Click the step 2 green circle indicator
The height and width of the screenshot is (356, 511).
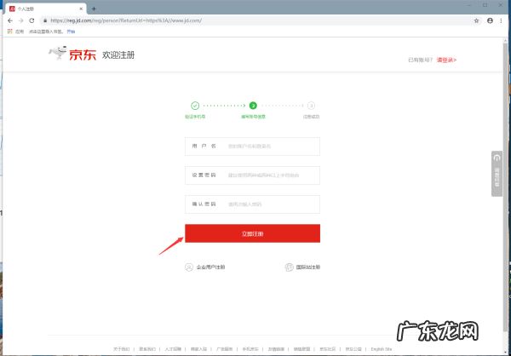point(253,105)
